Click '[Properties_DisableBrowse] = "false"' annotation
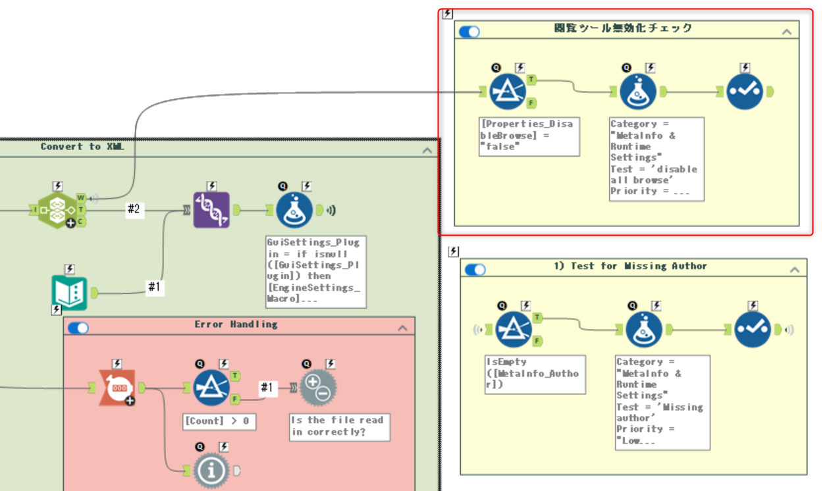 529,136
